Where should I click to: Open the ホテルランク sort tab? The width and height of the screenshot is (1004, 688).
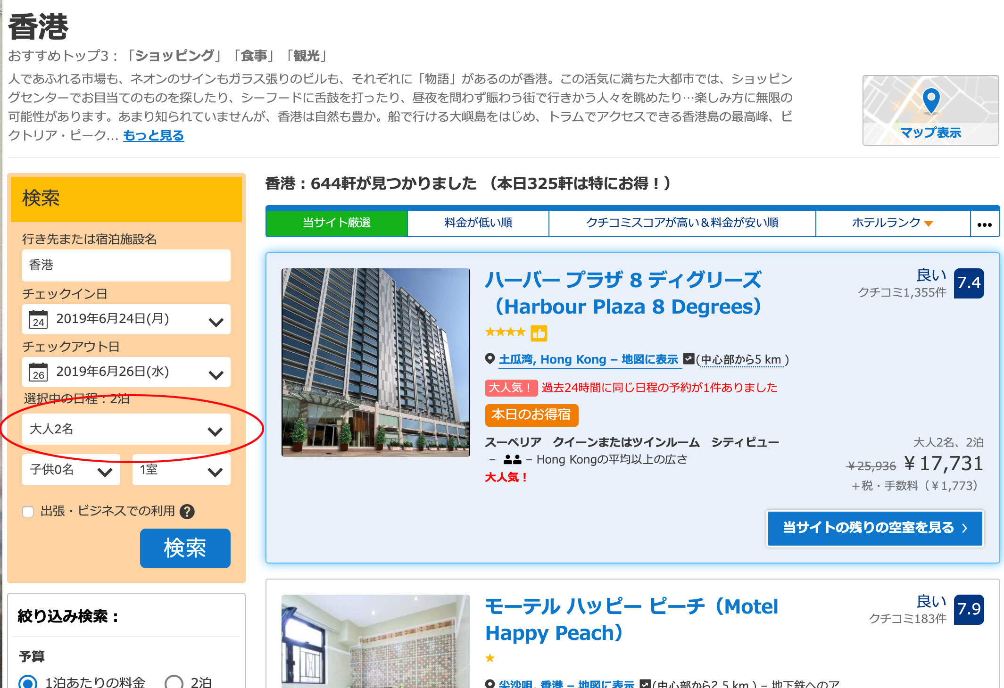click(893, 223)
